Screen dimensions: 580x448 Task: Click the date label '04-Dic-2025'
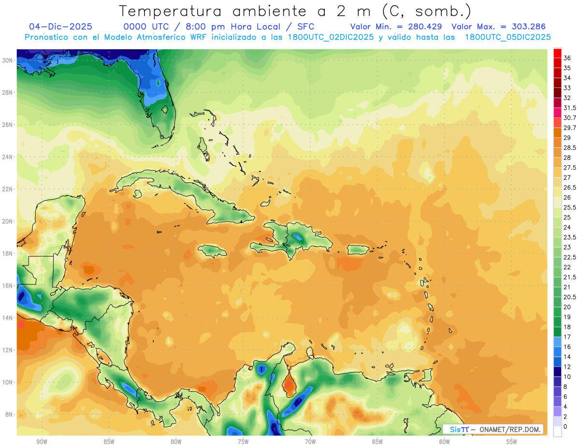60,27
